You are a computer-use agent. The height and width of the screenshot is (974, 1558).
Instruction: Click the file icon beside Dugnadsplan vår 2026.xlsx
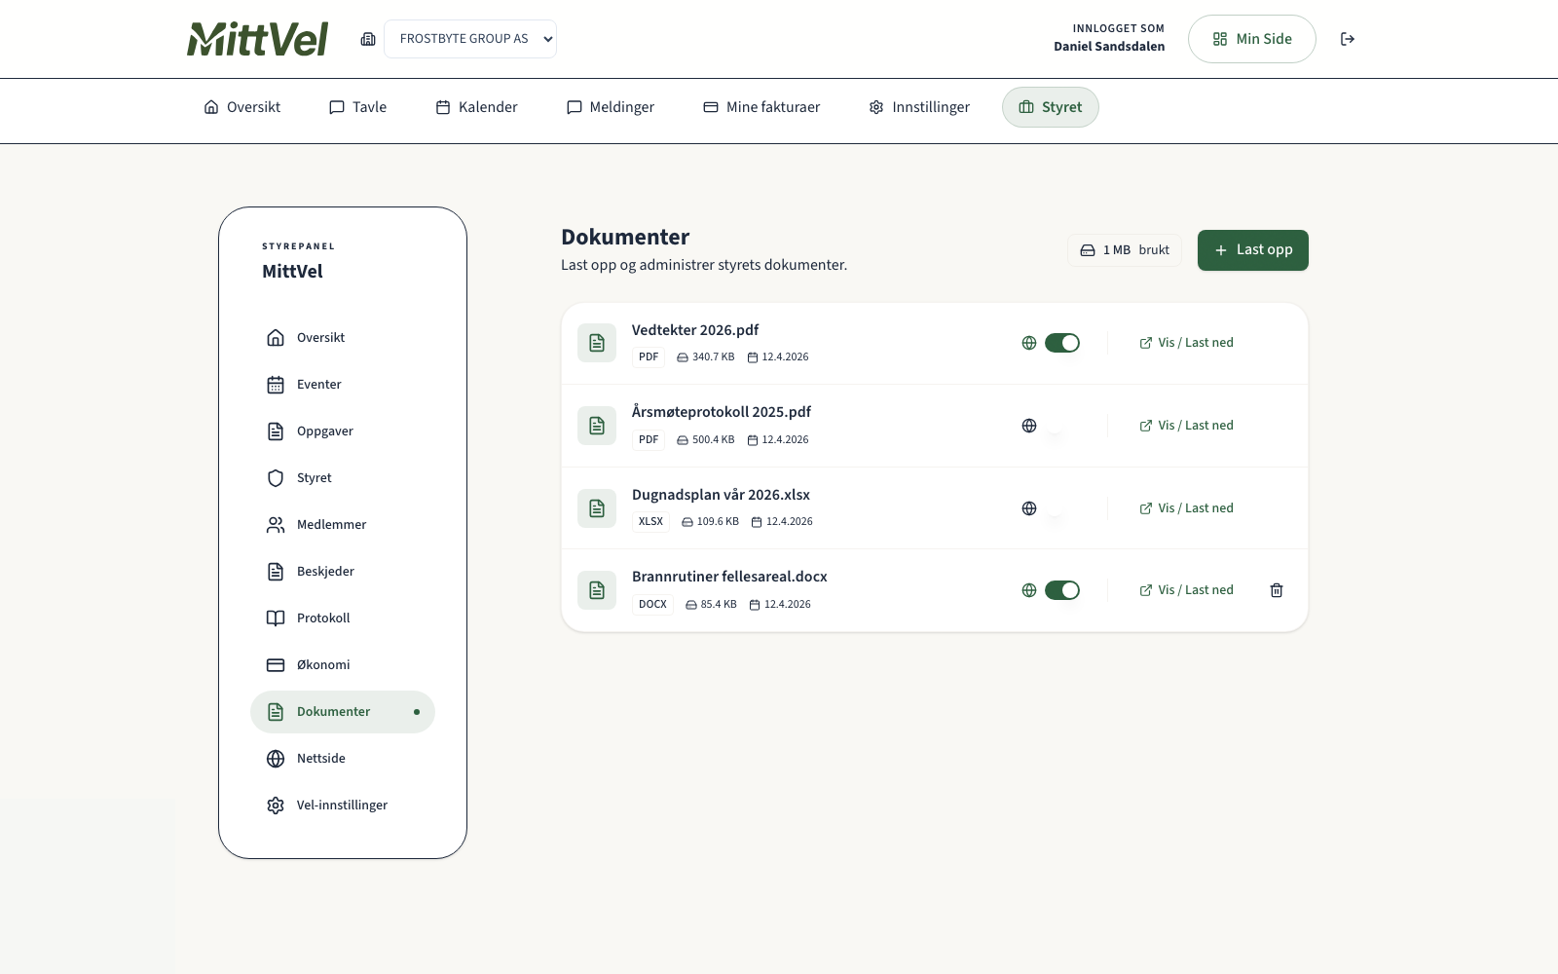click(x=597, y=508)
